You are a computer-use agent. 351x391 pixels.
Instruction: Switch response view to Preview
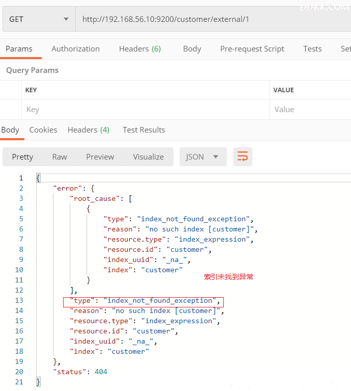coord(100,157)
